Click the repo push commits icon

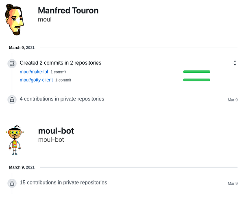12,63
